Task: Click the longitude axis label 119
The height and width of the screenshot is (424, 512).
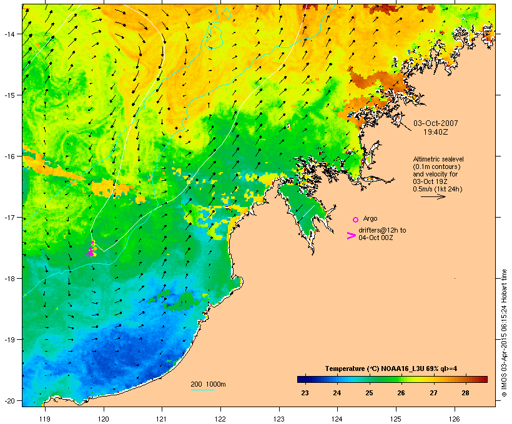Action: [x=45, y=419]
